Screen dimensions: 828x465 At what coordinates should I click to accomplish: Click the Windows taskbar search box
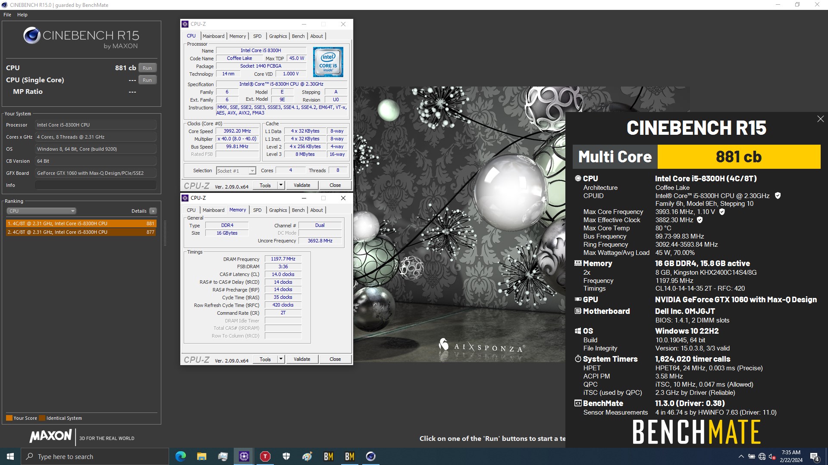point(95,456)
